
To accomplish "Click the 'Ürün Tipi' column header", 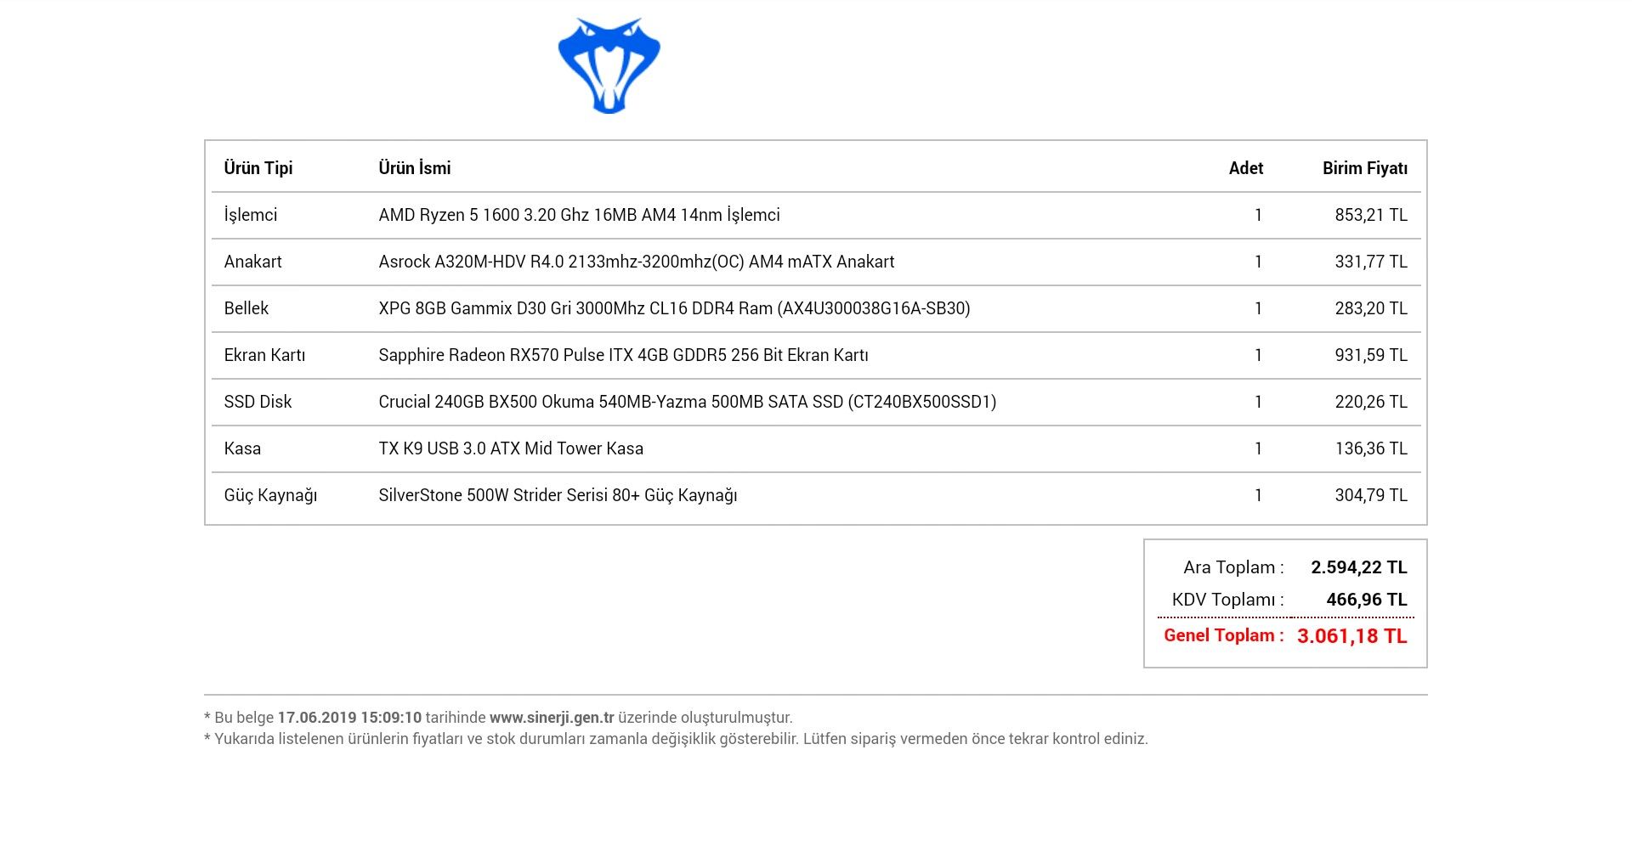I will pyautogui.click(x=258, y=168).
